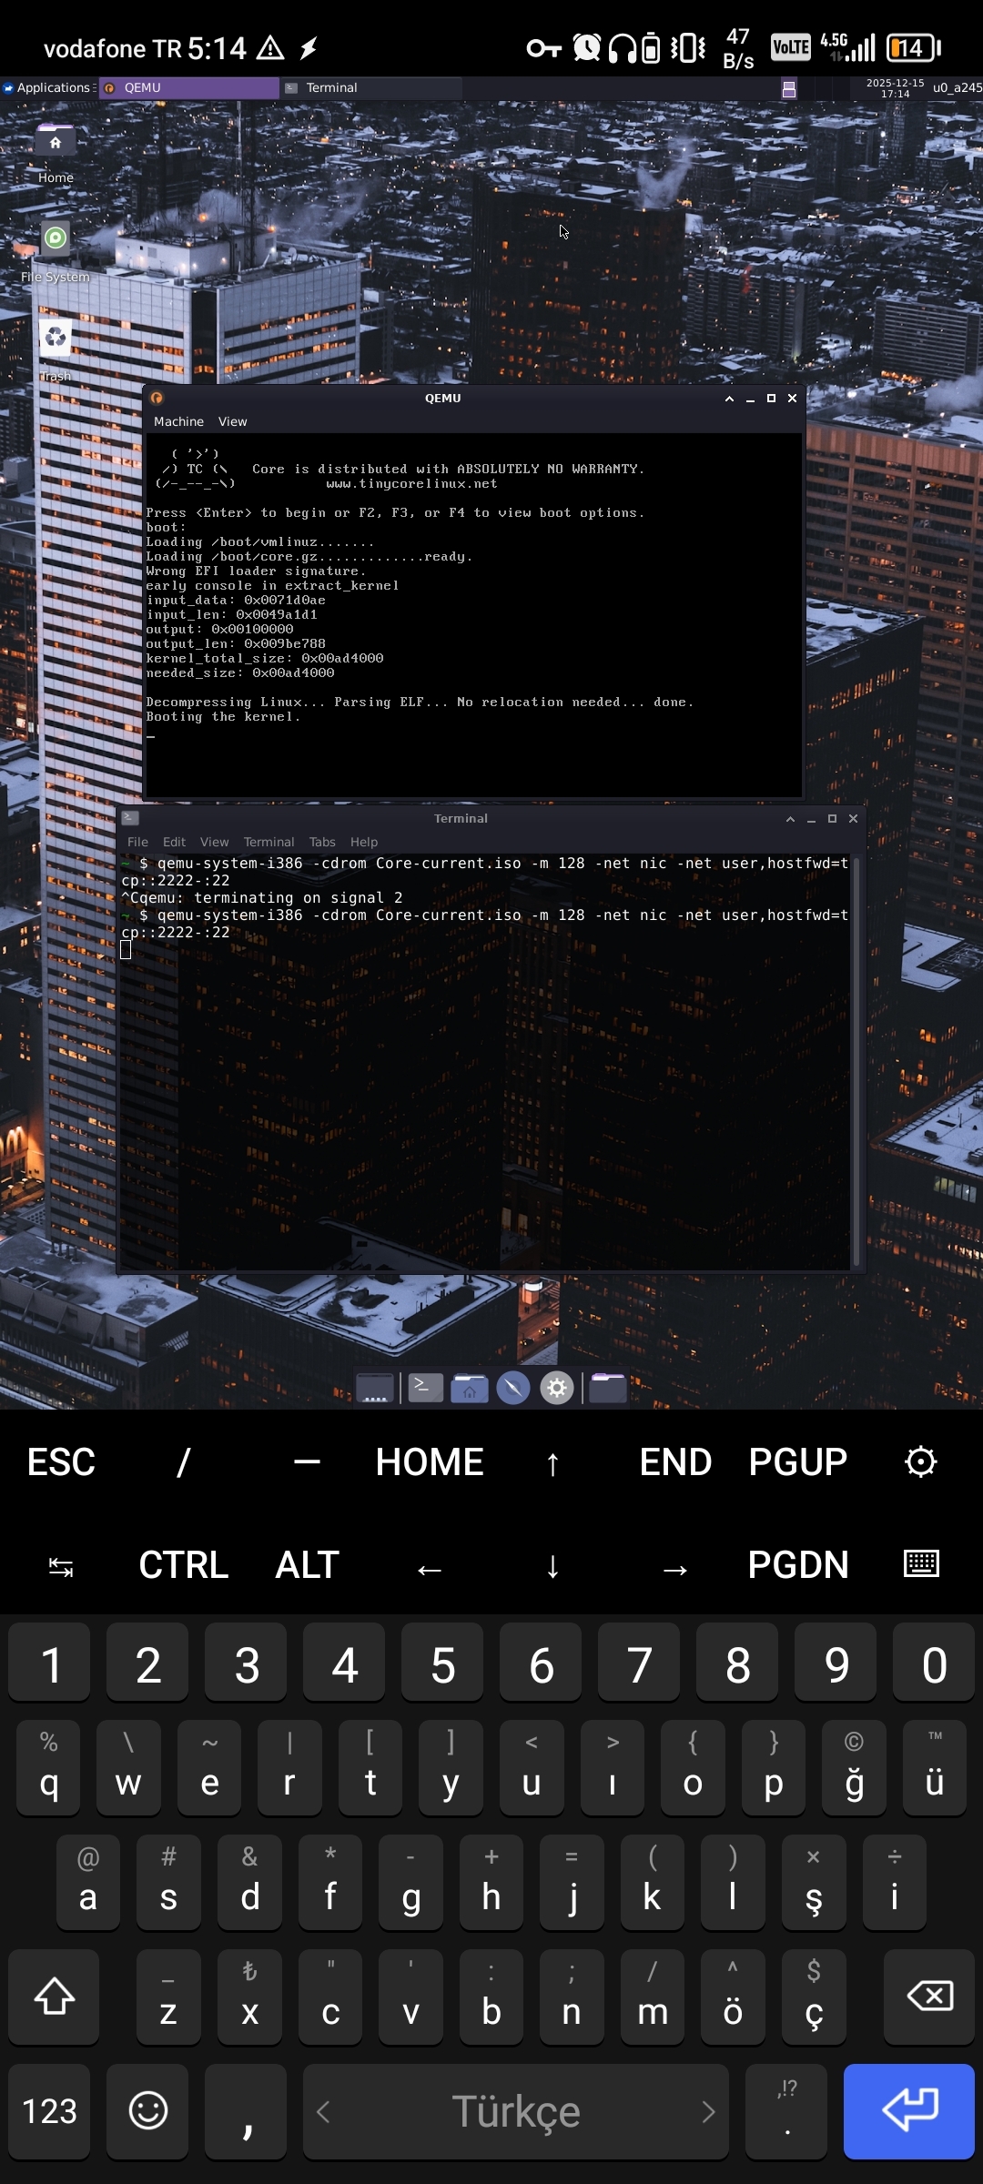Viewport: 983px width, 2184px height.
Task: Click inside the QEMU guest display area
Action: pyautogui.click(x=474, y=614)
